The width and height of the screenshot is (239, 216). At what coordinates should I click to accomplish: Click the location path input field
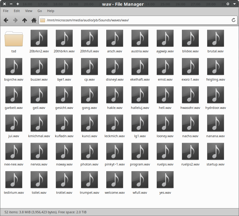coord(135,20)
